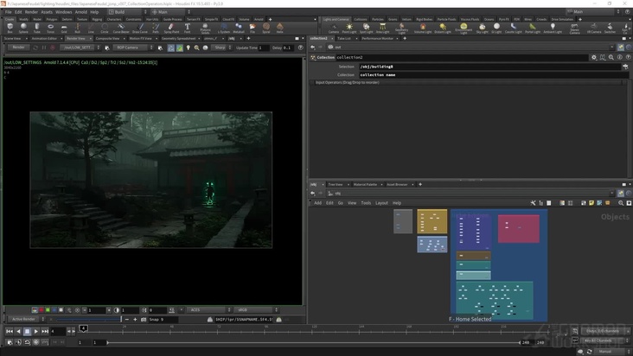Image resolution: width=633 pixels, height=356 pixels.
Task: Add a Volume Light from the shelf
Action: tap(423, 29)
